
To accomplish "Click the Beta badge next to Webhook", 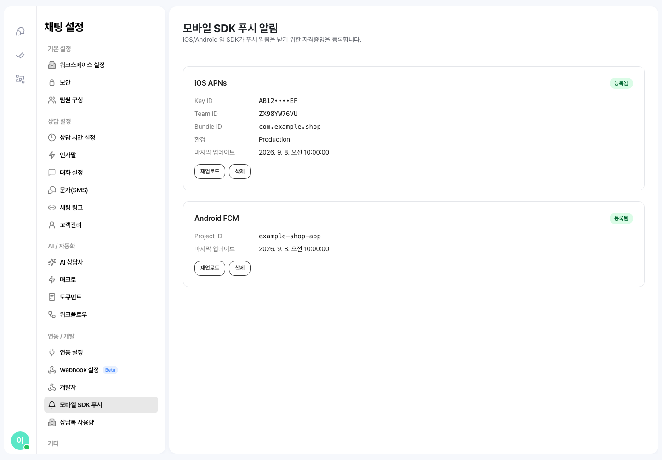I will (110, 370).
